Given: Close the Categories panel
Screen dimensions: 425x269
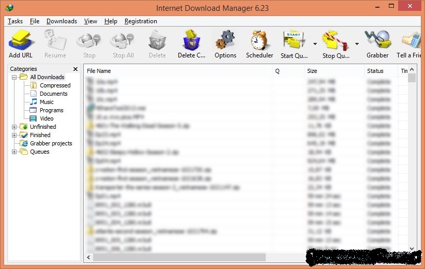Looking at the screenshot, I should point(75,69).
